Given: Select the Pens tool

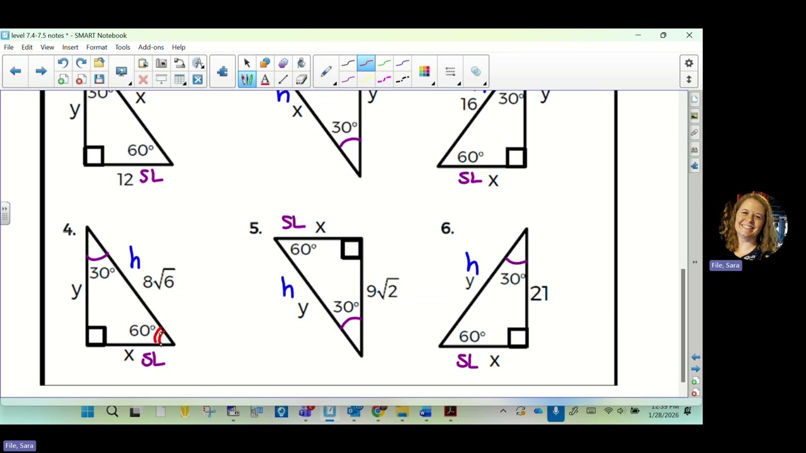Looking at the screenshot, I should coord(247,80).
